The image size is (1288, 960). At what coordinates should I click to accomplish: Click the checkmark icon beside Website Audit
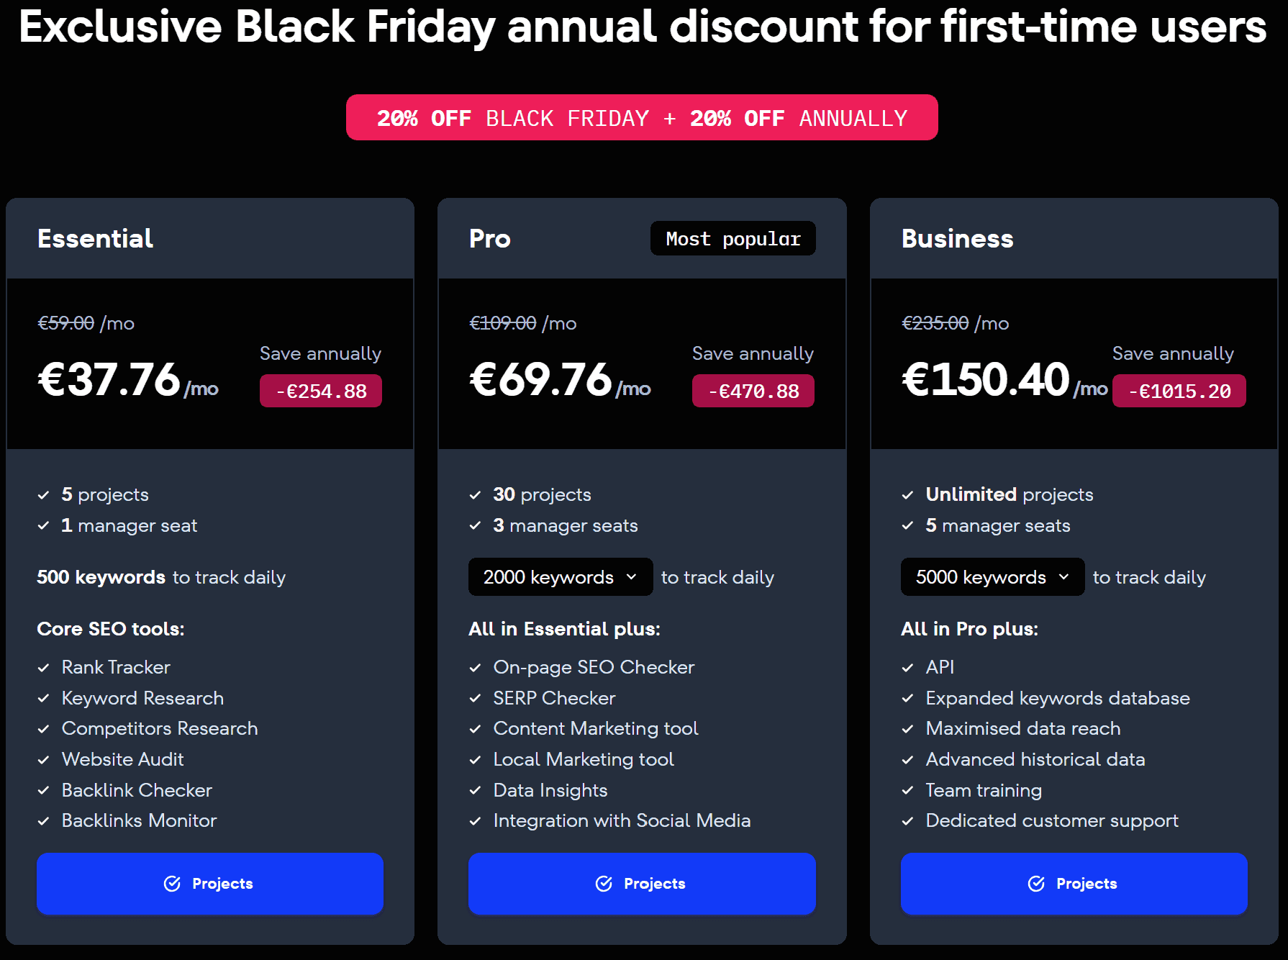coord(44,760)
